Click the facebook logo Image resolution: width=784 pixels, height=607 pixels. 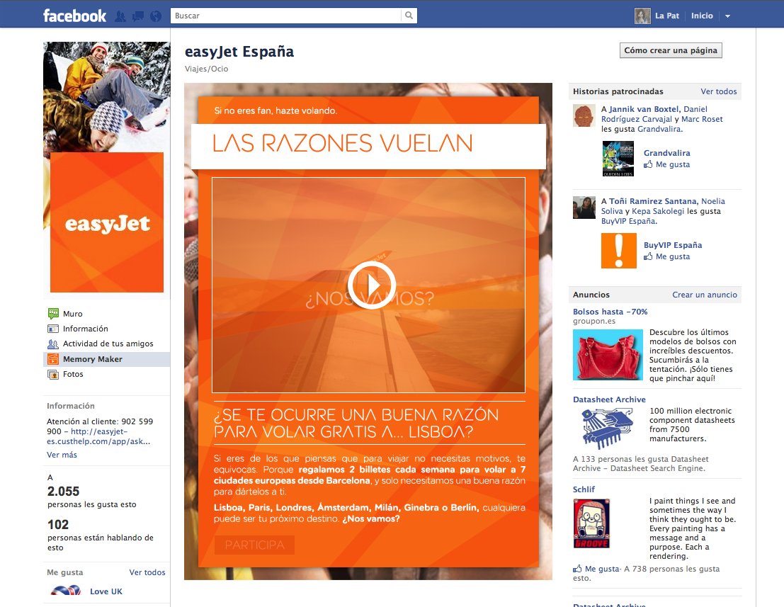pos(74,16)
